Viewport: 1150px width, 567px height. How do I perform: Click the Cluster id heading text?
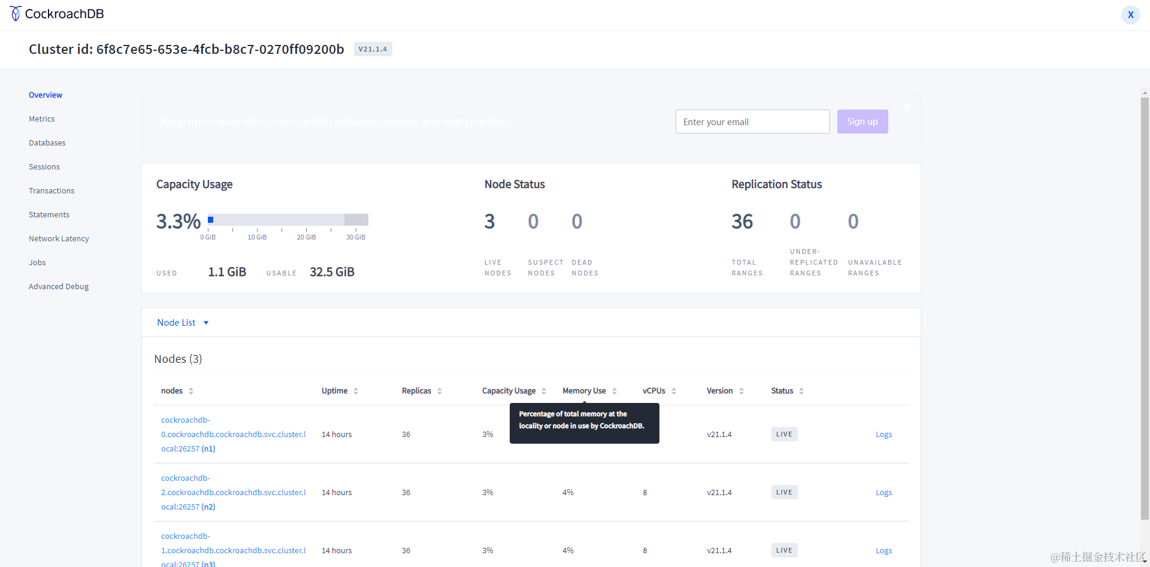tap(186, 49)
